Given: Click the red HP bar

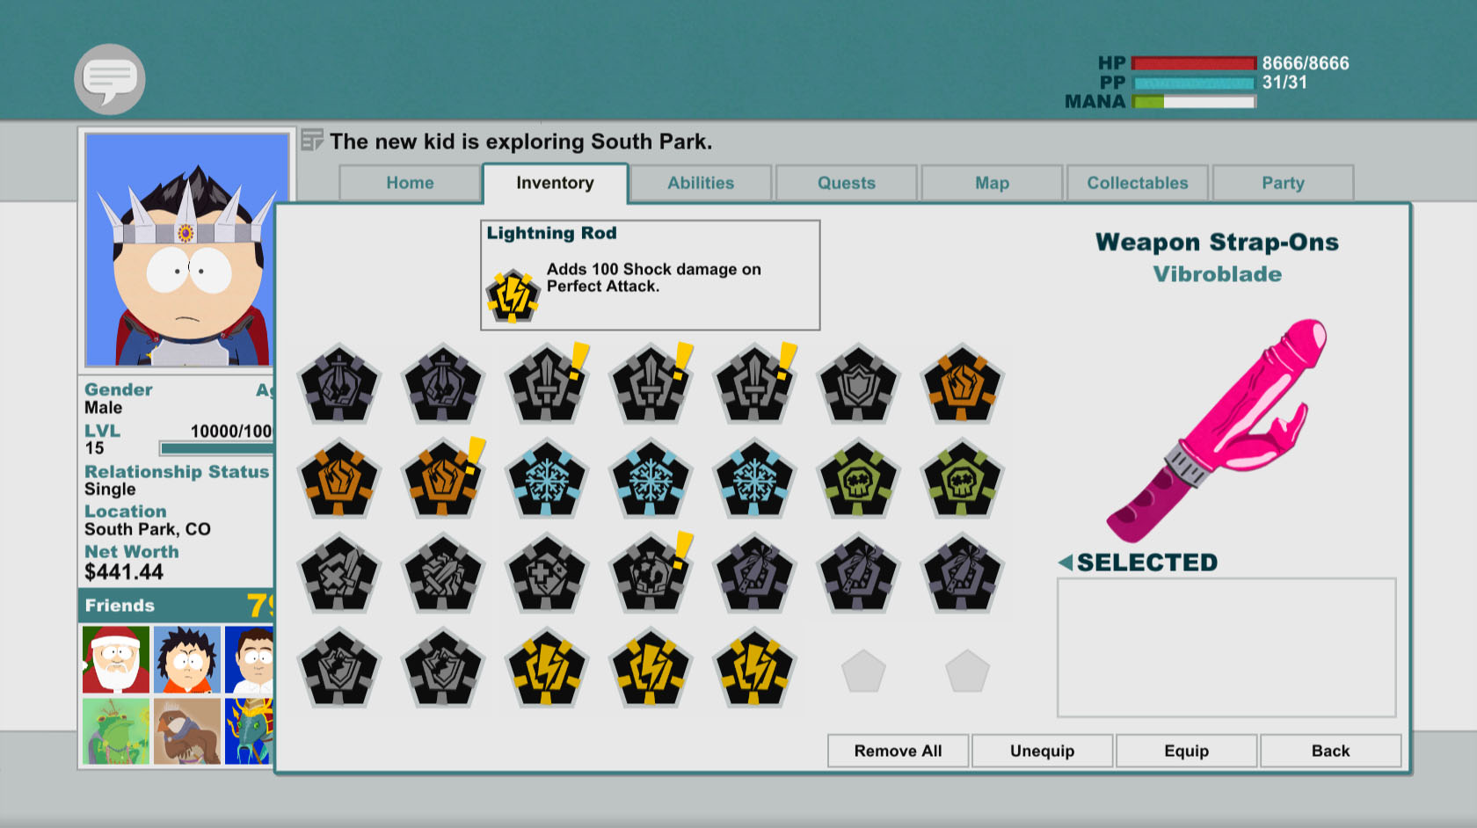Looking at the screenshot, I should tap(1194, 63).
